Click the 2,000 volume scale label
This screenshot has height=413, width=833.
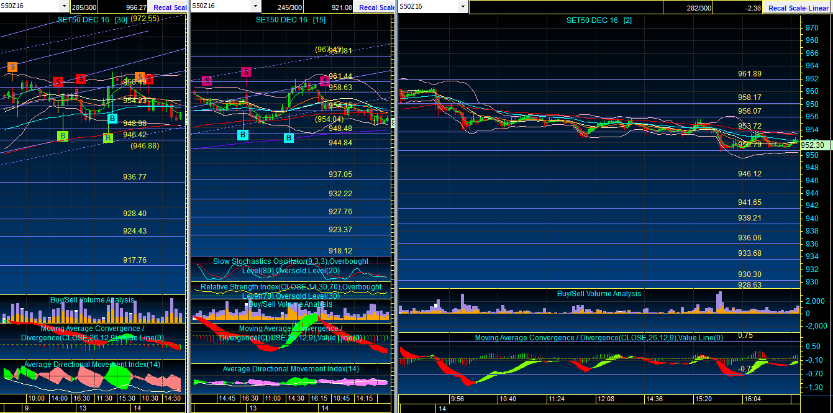tap(815, 301)
